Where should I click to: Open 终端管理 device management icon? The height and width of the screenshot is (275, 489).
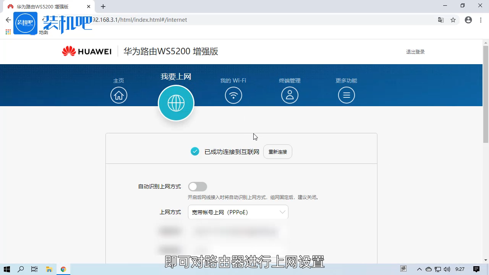pos(290,95)
